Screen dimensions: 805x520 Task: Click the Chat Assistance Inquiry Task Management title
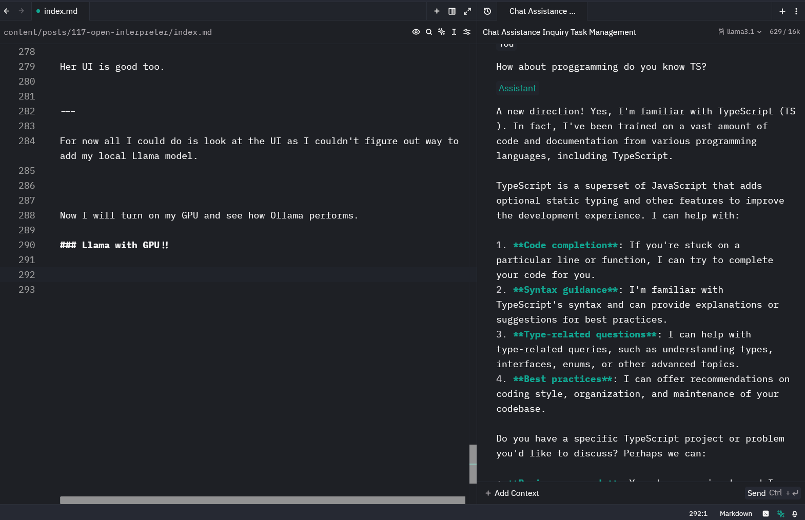pos(559,32)
